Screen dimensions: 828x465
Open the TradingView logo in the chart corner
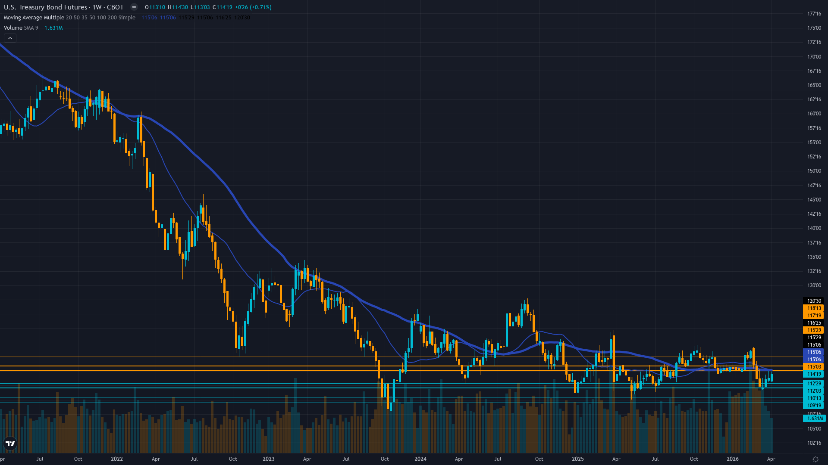(x=10, y=443)
